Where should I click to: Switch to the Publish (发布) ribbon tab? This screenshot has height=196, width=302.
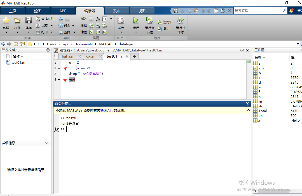[x=117, y=11]
